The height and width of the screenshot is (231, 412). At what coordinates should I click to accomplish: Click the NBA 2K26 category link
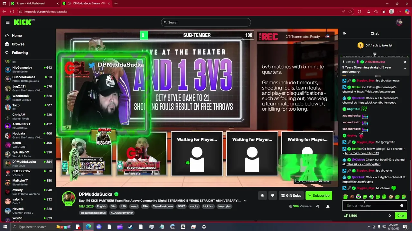[x=86, y=206]
